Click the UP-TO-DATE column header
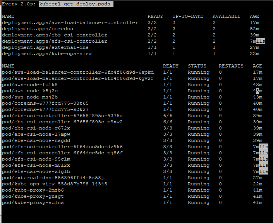The image size is (273, 223). [188, 16]
